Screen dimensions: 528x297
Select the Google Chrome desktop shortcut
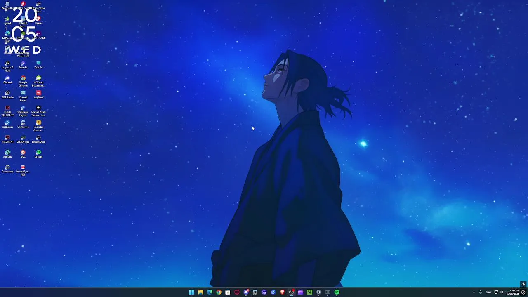[x=23, y=81]
